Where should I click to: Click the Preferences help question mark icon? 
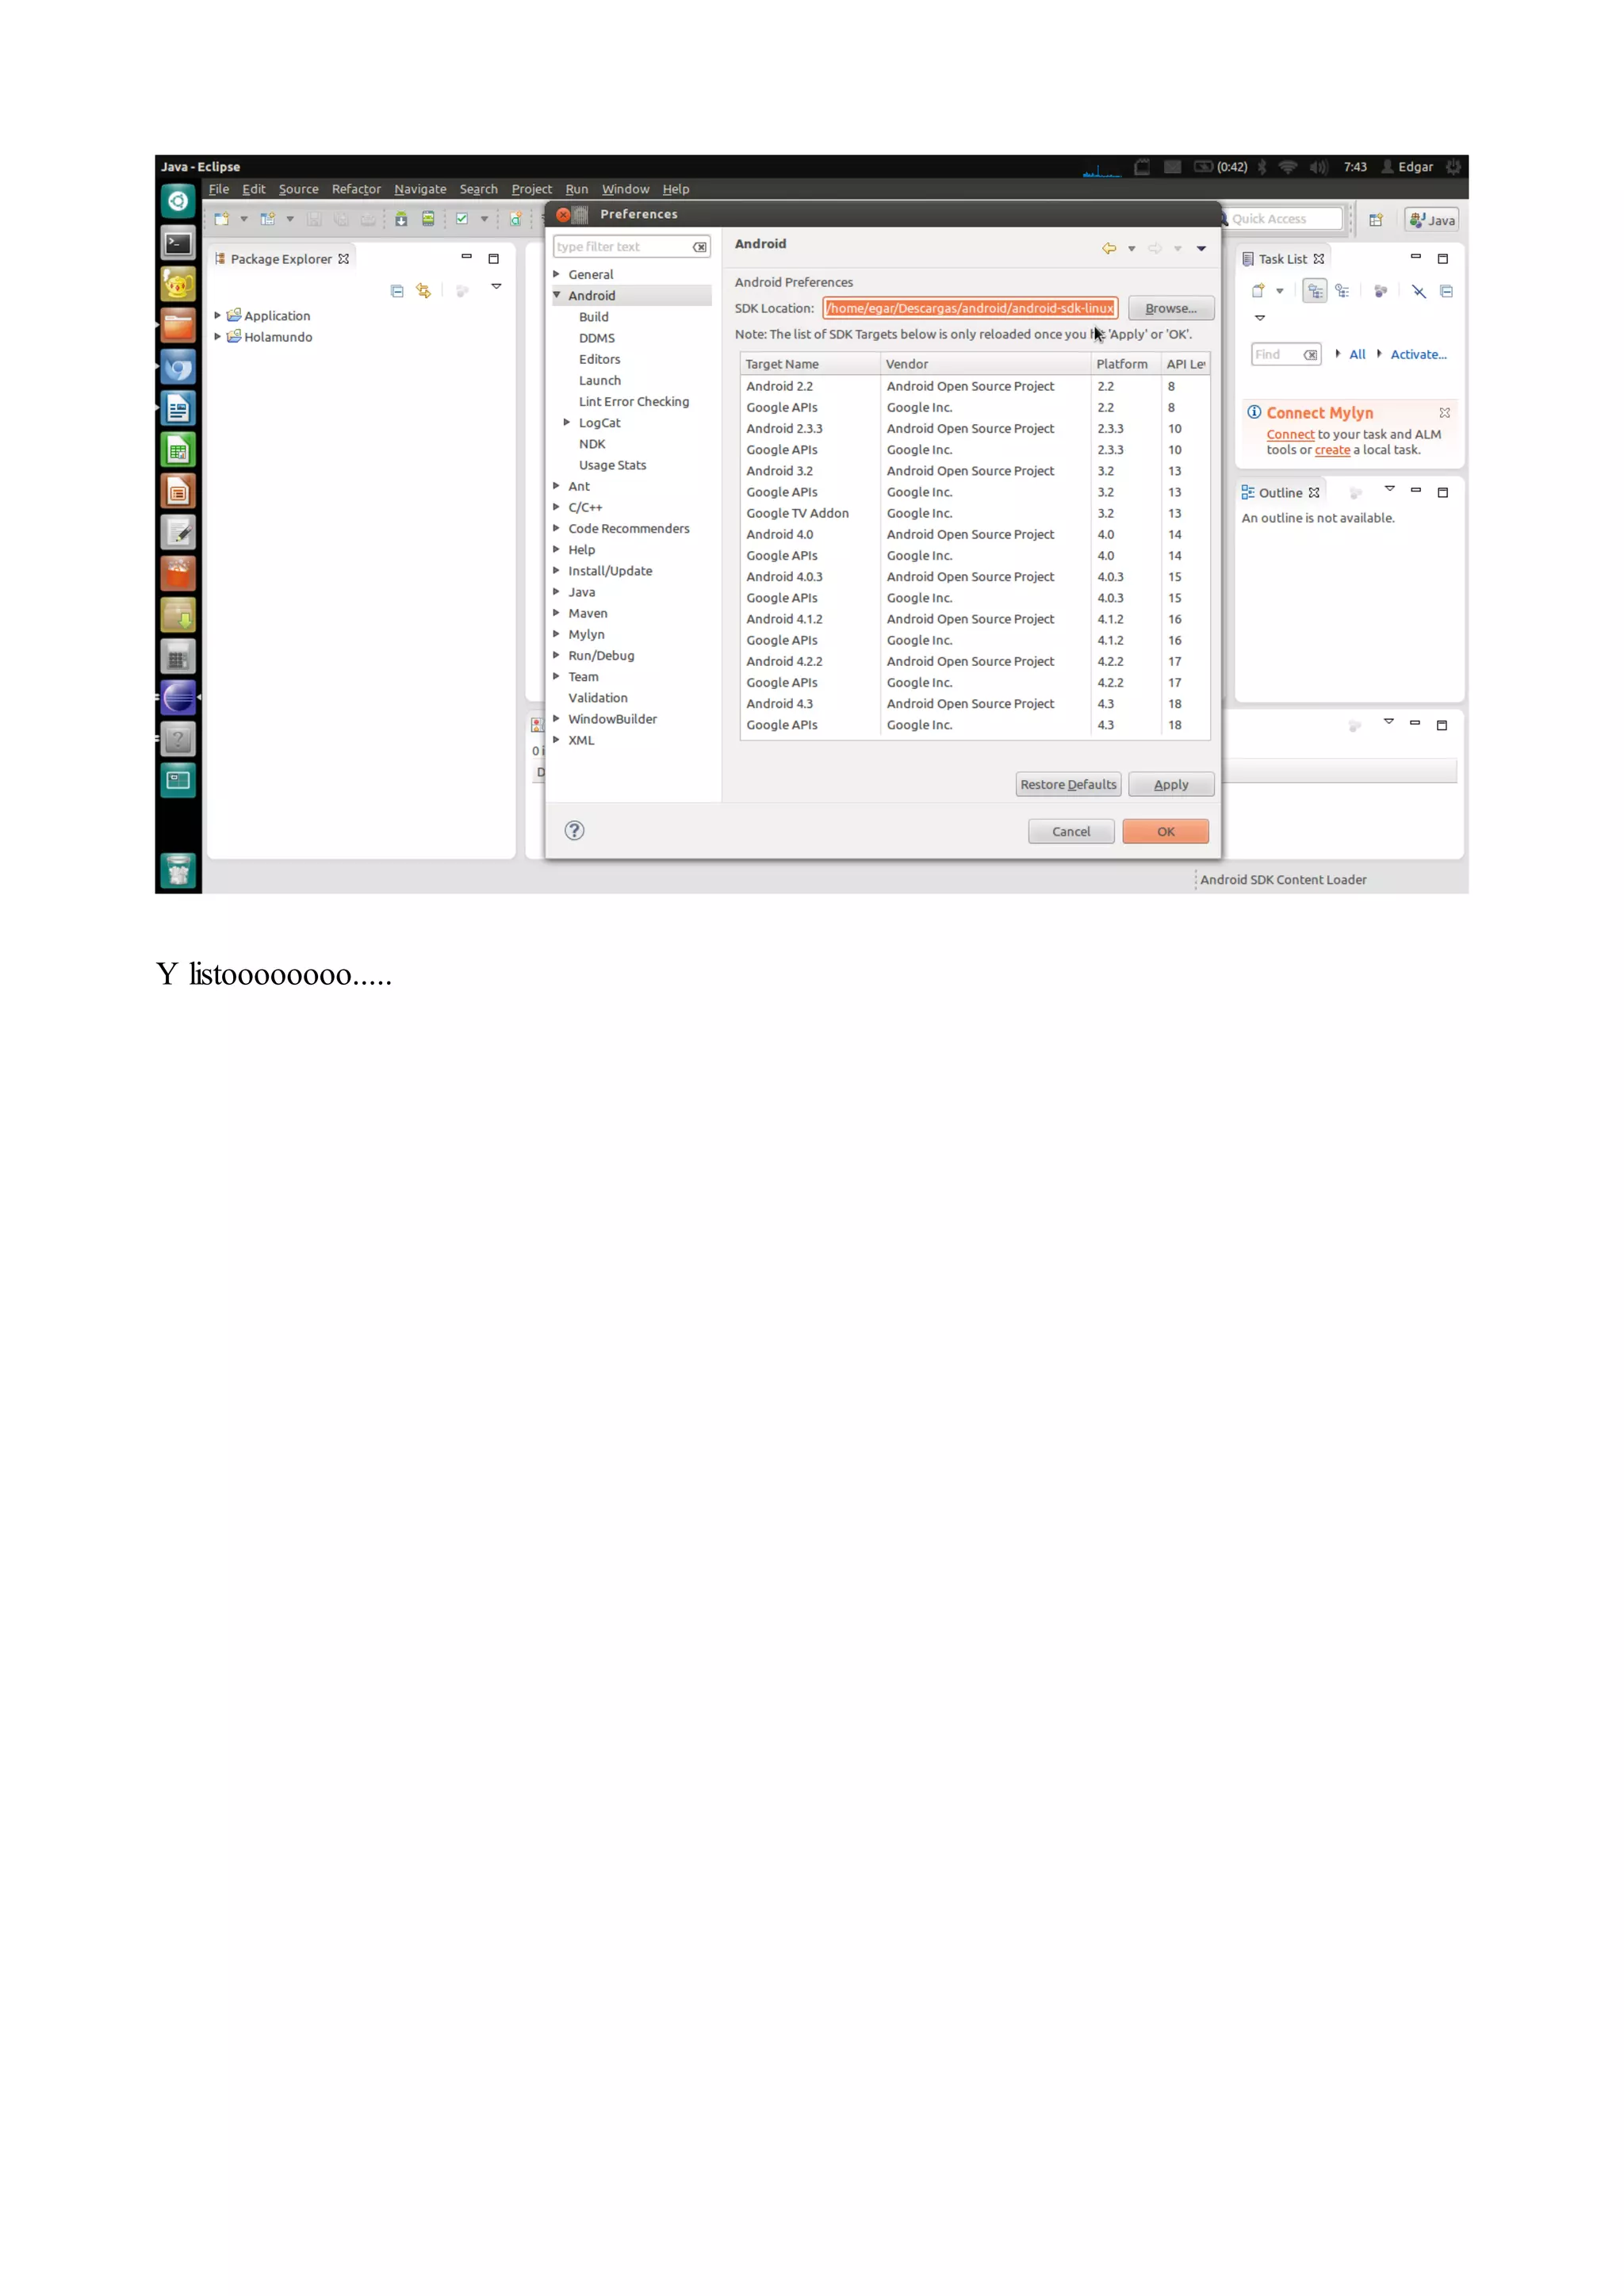(574, 830)
